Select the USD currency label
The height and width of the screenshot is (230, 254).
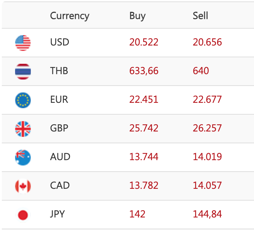pos(60,42)
